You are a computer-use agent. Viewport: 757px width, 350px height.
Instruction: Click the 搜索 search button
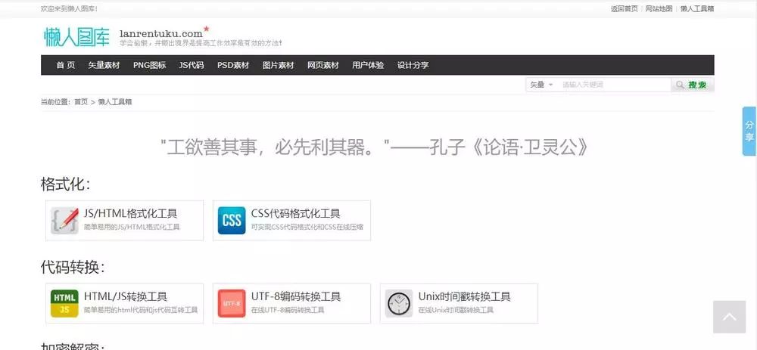693,85
